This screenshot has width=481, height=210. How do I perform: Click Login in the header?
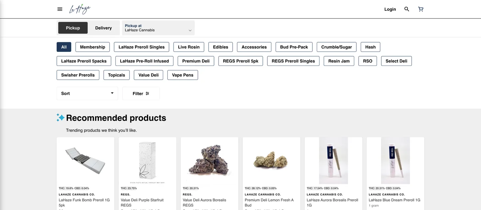pyautogui.click(x=390, y=9)
